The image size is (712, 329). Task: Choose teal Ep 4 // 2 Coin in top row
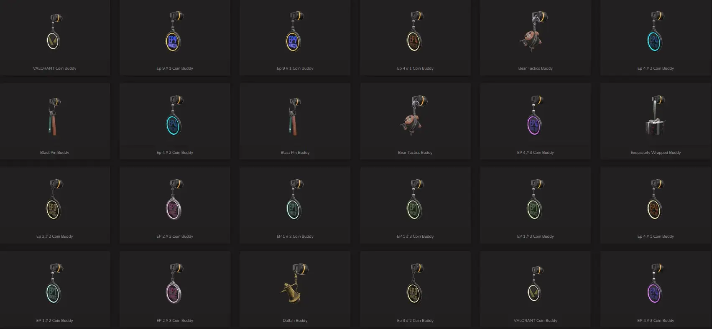pyautogui.click(x=655, y=37)
